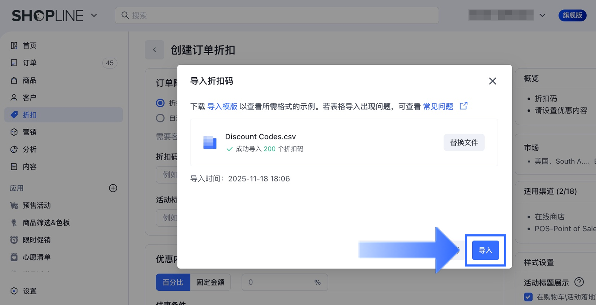Focus the 搜索 search field
596x305 pixels.
tap(277, 15)
